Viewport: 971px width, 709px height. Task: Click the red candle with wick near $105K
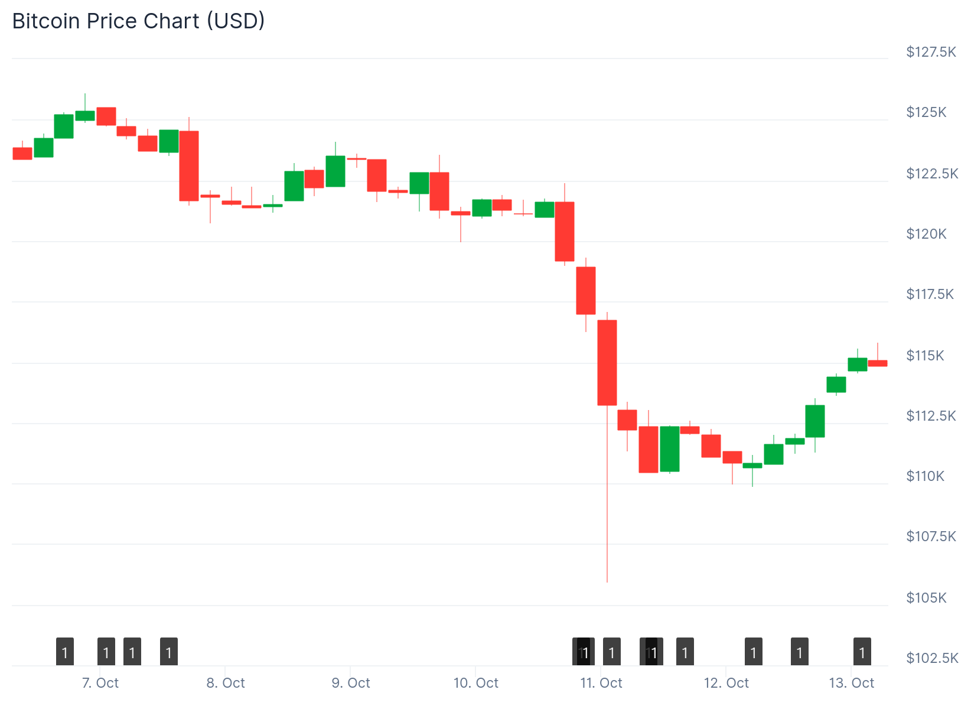click(607, 362)
